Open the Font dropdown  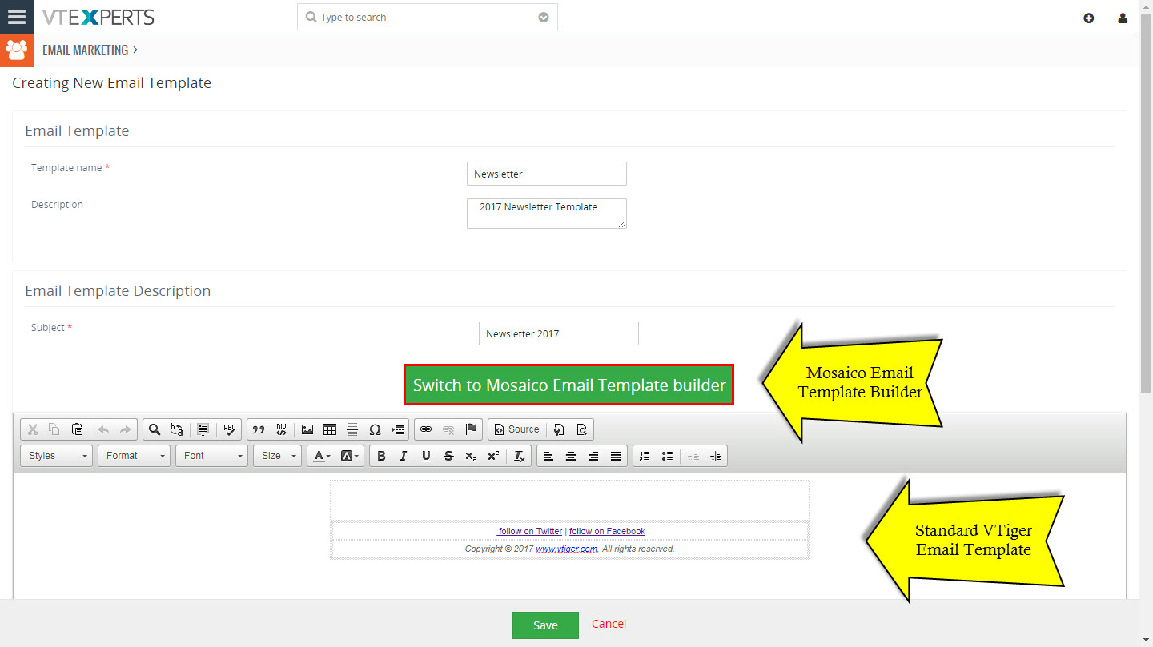[x=212, y=456]
